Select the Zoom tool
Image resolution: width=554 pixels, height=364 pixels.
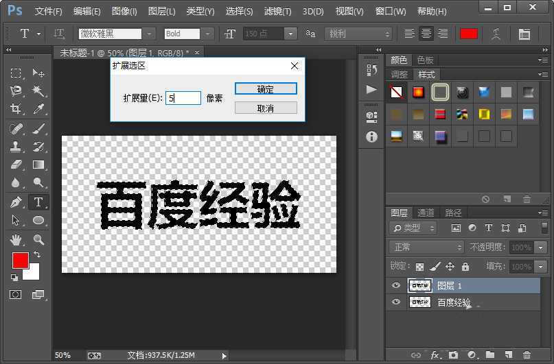click(x=38, y=239)
